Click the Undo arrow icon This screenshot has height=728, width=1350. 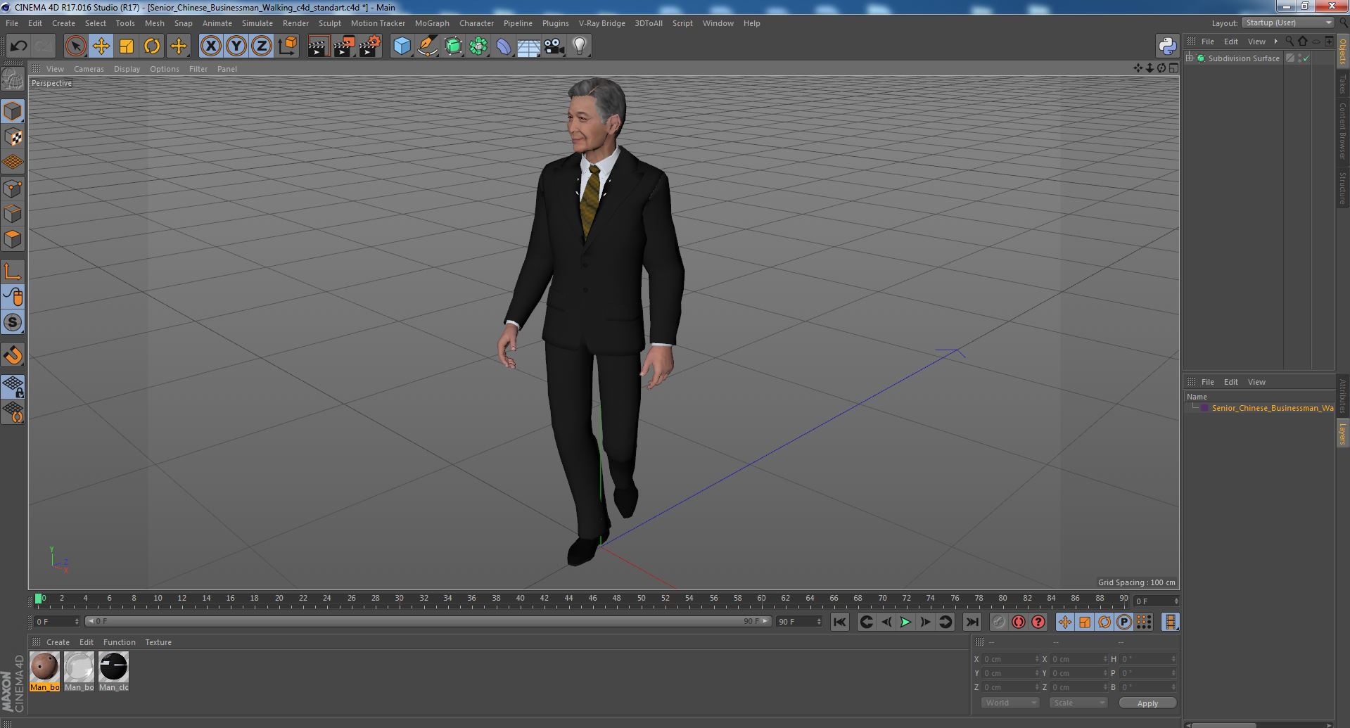coord(19,46)
